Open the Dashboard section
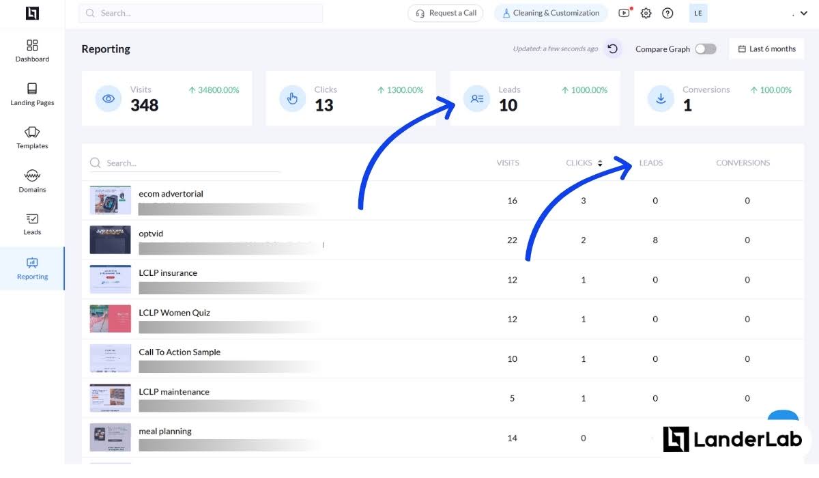Viewport: 819px width, 478px height. [x=32, y=51]
